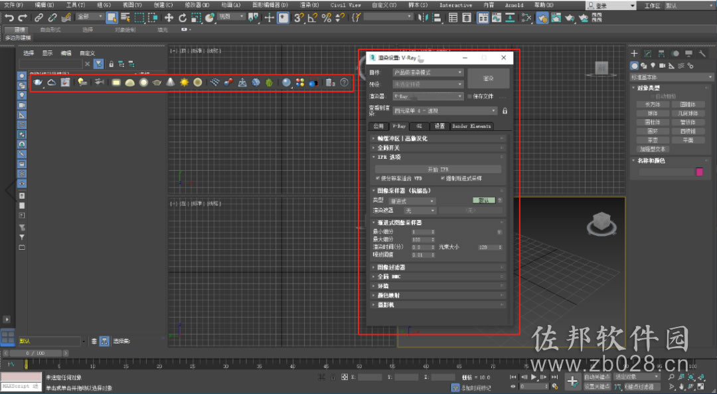Viewport: 717px width, 394px height.
Task: Switch to the Common tab in render settings
Action: 378,126
